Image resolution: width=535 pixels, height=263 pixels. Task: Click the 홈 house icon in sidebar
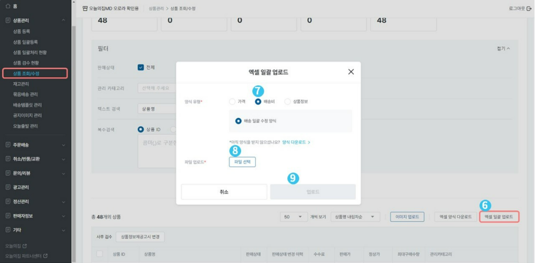(8, 6)
